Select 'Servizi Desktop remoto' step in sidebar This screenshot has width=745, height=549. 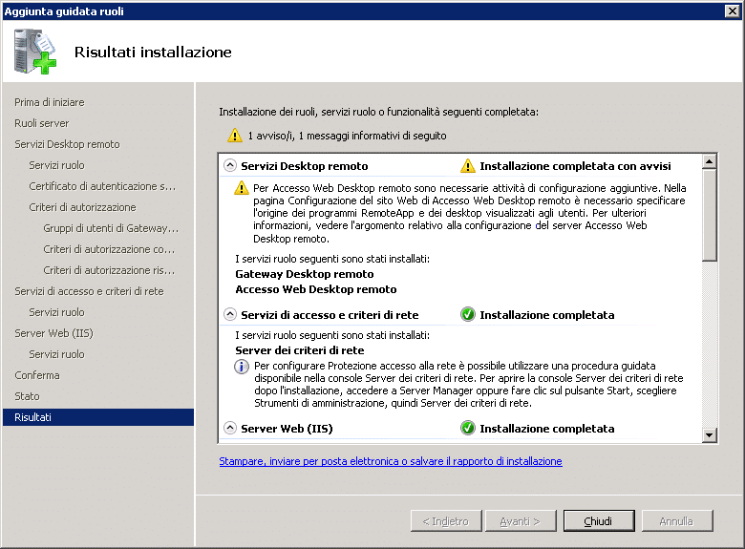click(x=67, y=144)
